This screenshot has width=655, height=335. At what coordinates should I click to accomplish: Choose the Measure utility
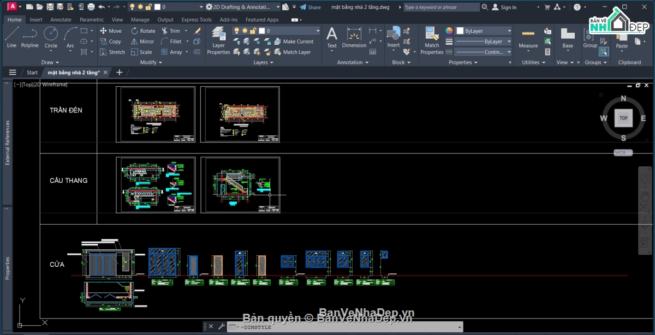coord(528,38)
